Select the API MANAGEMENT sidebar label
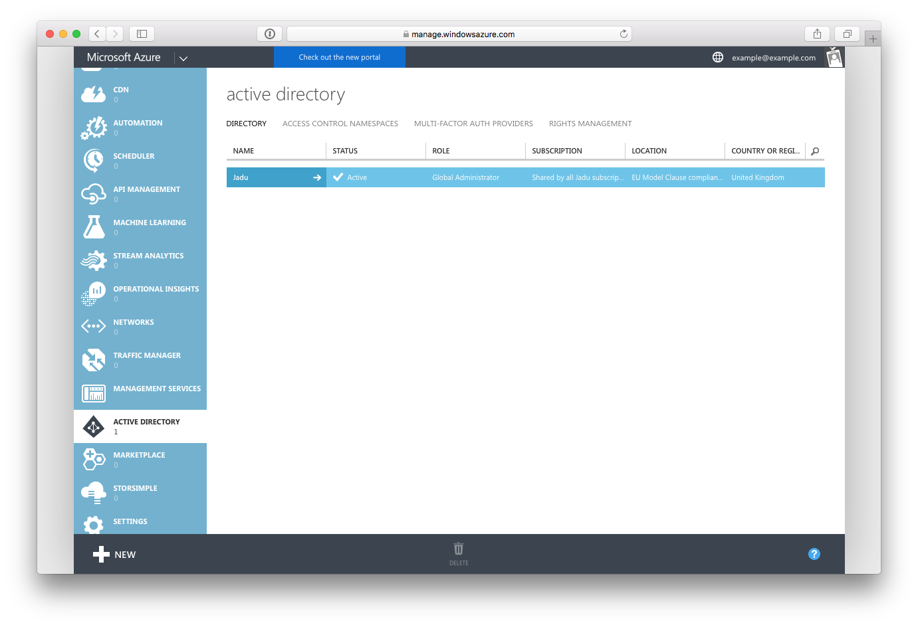This screenshot has height=627, width=918. coord(146,189)
